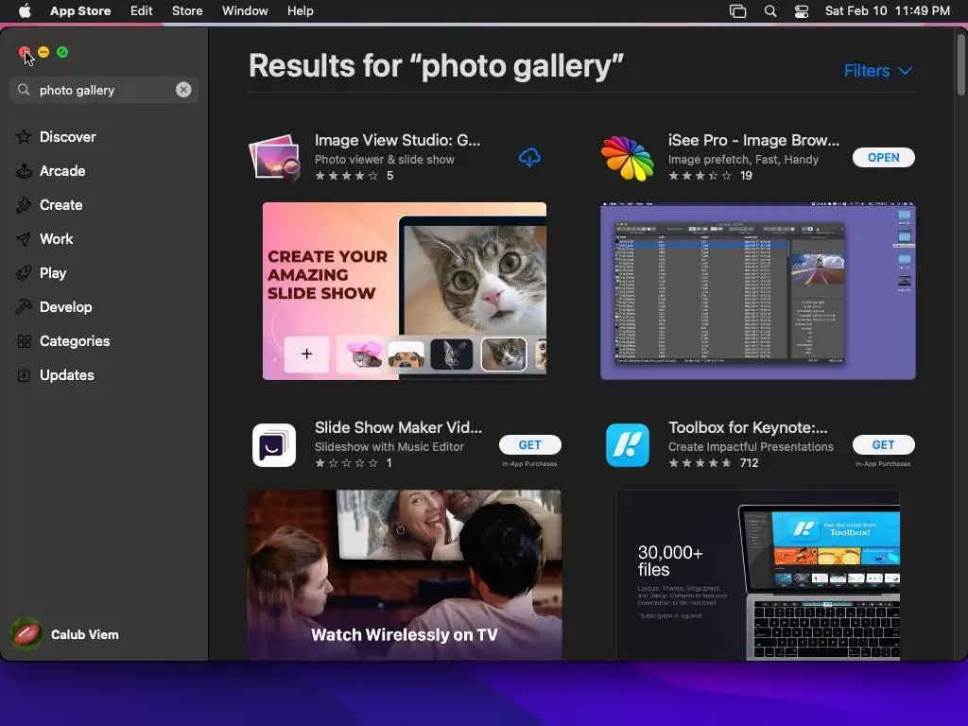
Task: Open Control Center in menu bar
Action: [802, 11]
